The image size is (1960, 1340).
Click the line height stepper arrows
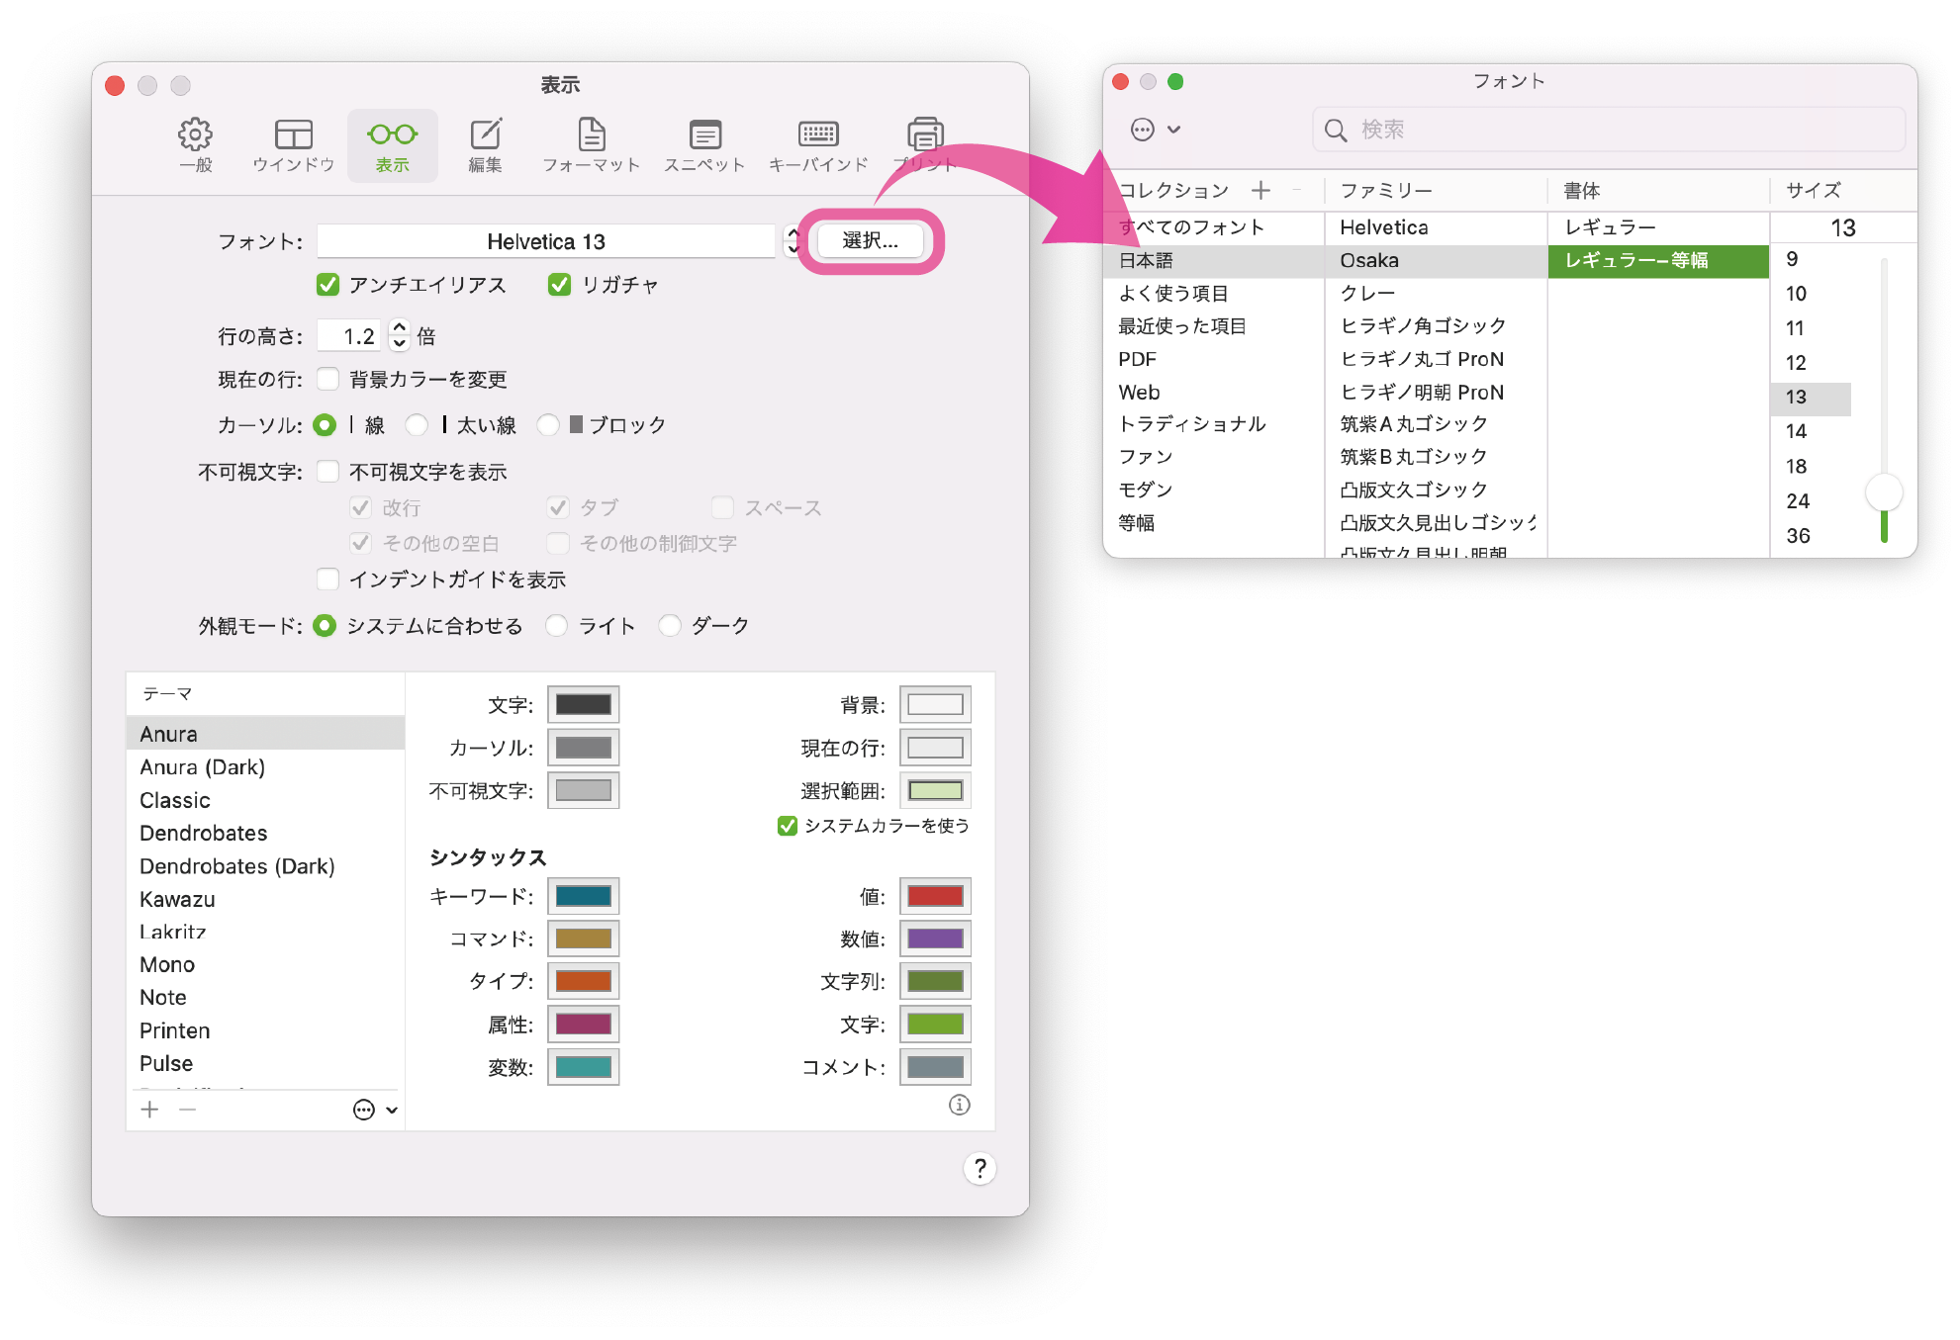[x=399, y=335]
